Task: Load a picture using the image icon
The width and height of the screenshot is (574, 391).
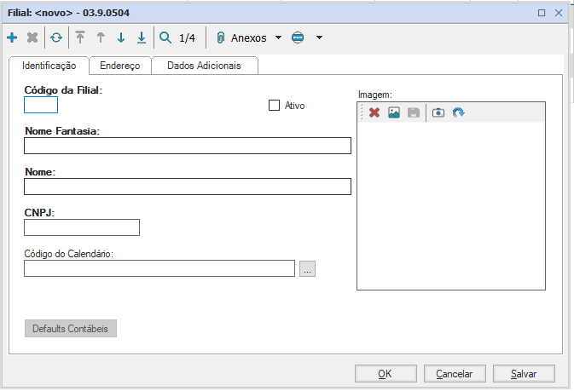Action: click(x=394, y=112)
